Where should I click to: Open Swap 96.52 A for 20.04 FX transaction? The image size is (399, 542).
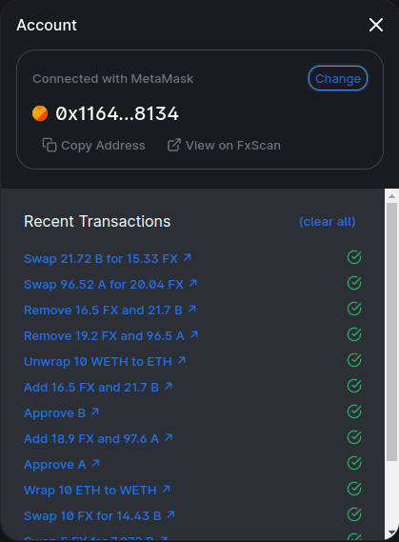point(110,285)
